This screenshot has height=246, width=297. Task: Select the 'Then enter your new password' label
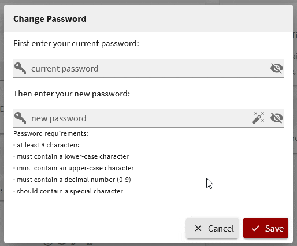(72, 94)
